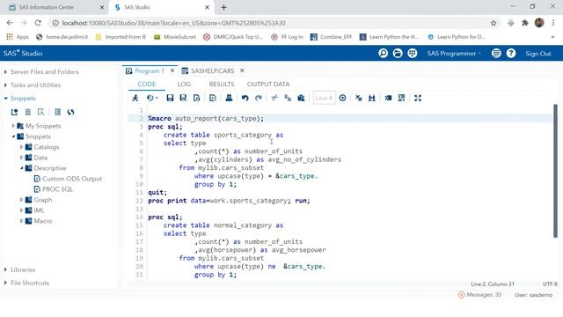The width and height of the screenshot is (563, 317).
Task: Click the find and replace icon
Action: point(371,98)
